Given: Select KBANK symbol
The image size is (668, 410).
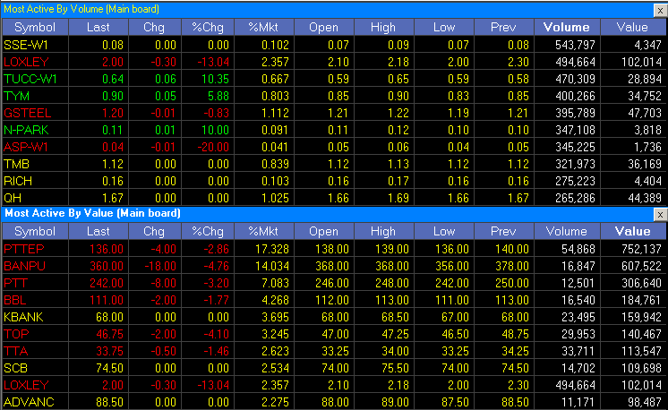Looking at the screenshot, I should (23, 317).
